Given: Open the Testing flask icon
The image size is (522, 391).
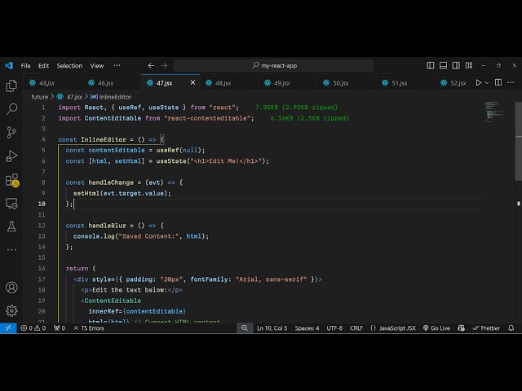Looking at the screenshot, I should 11,226.
